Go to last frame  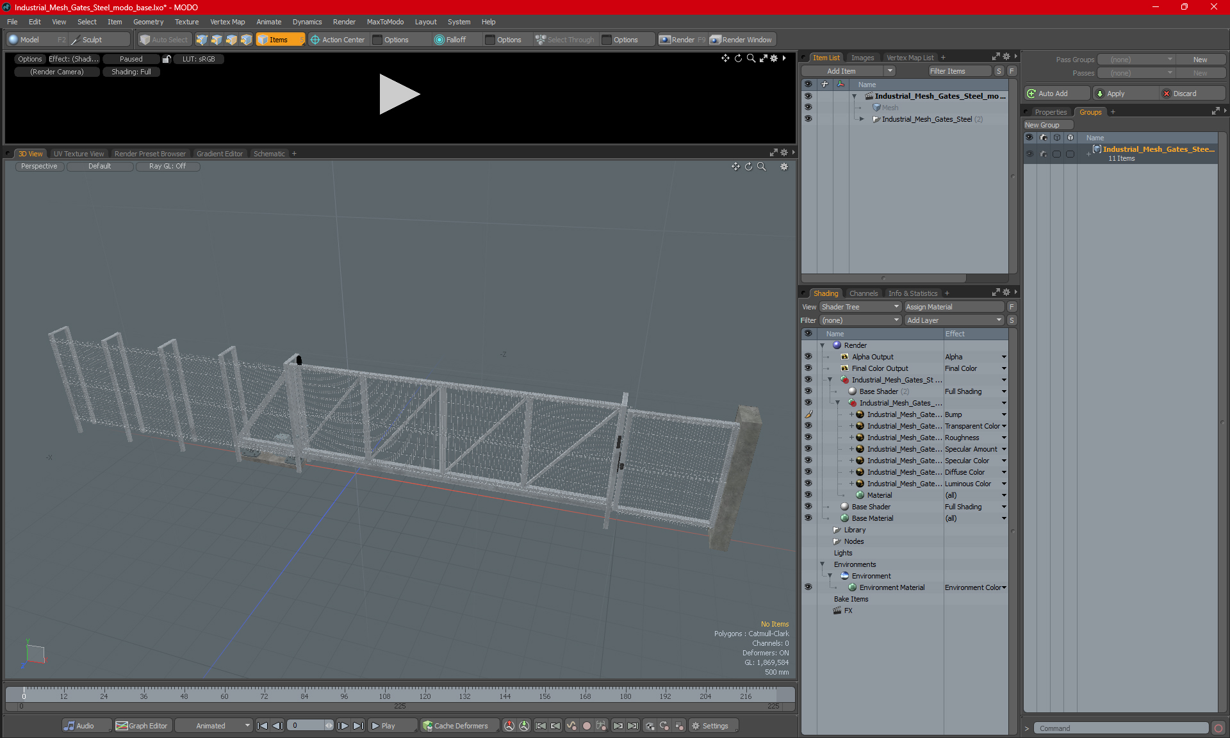pos(359,726)
